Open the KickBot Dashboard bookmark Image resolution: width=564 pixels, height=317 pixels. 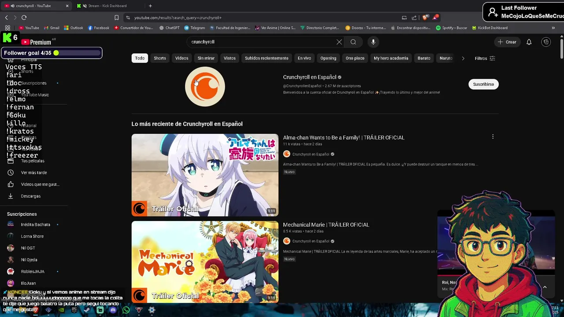(x=490, y=28)
